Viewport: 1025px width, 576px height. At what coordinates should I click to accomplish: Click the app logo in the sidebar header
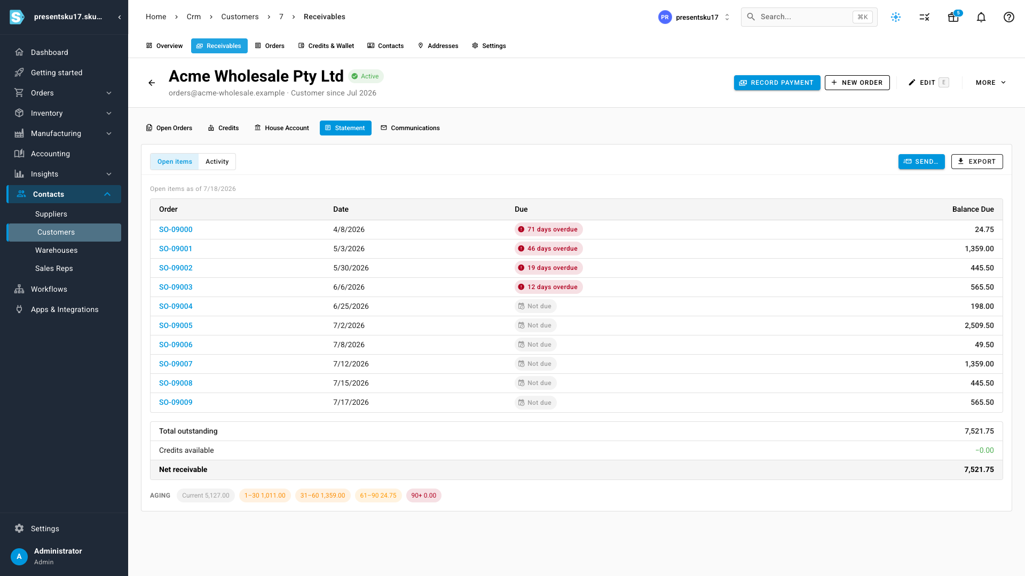(x=17, y=17)
